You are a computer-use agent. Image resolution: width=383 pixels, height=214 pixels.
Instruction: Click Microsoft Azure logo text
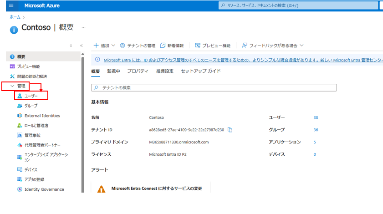42,5
